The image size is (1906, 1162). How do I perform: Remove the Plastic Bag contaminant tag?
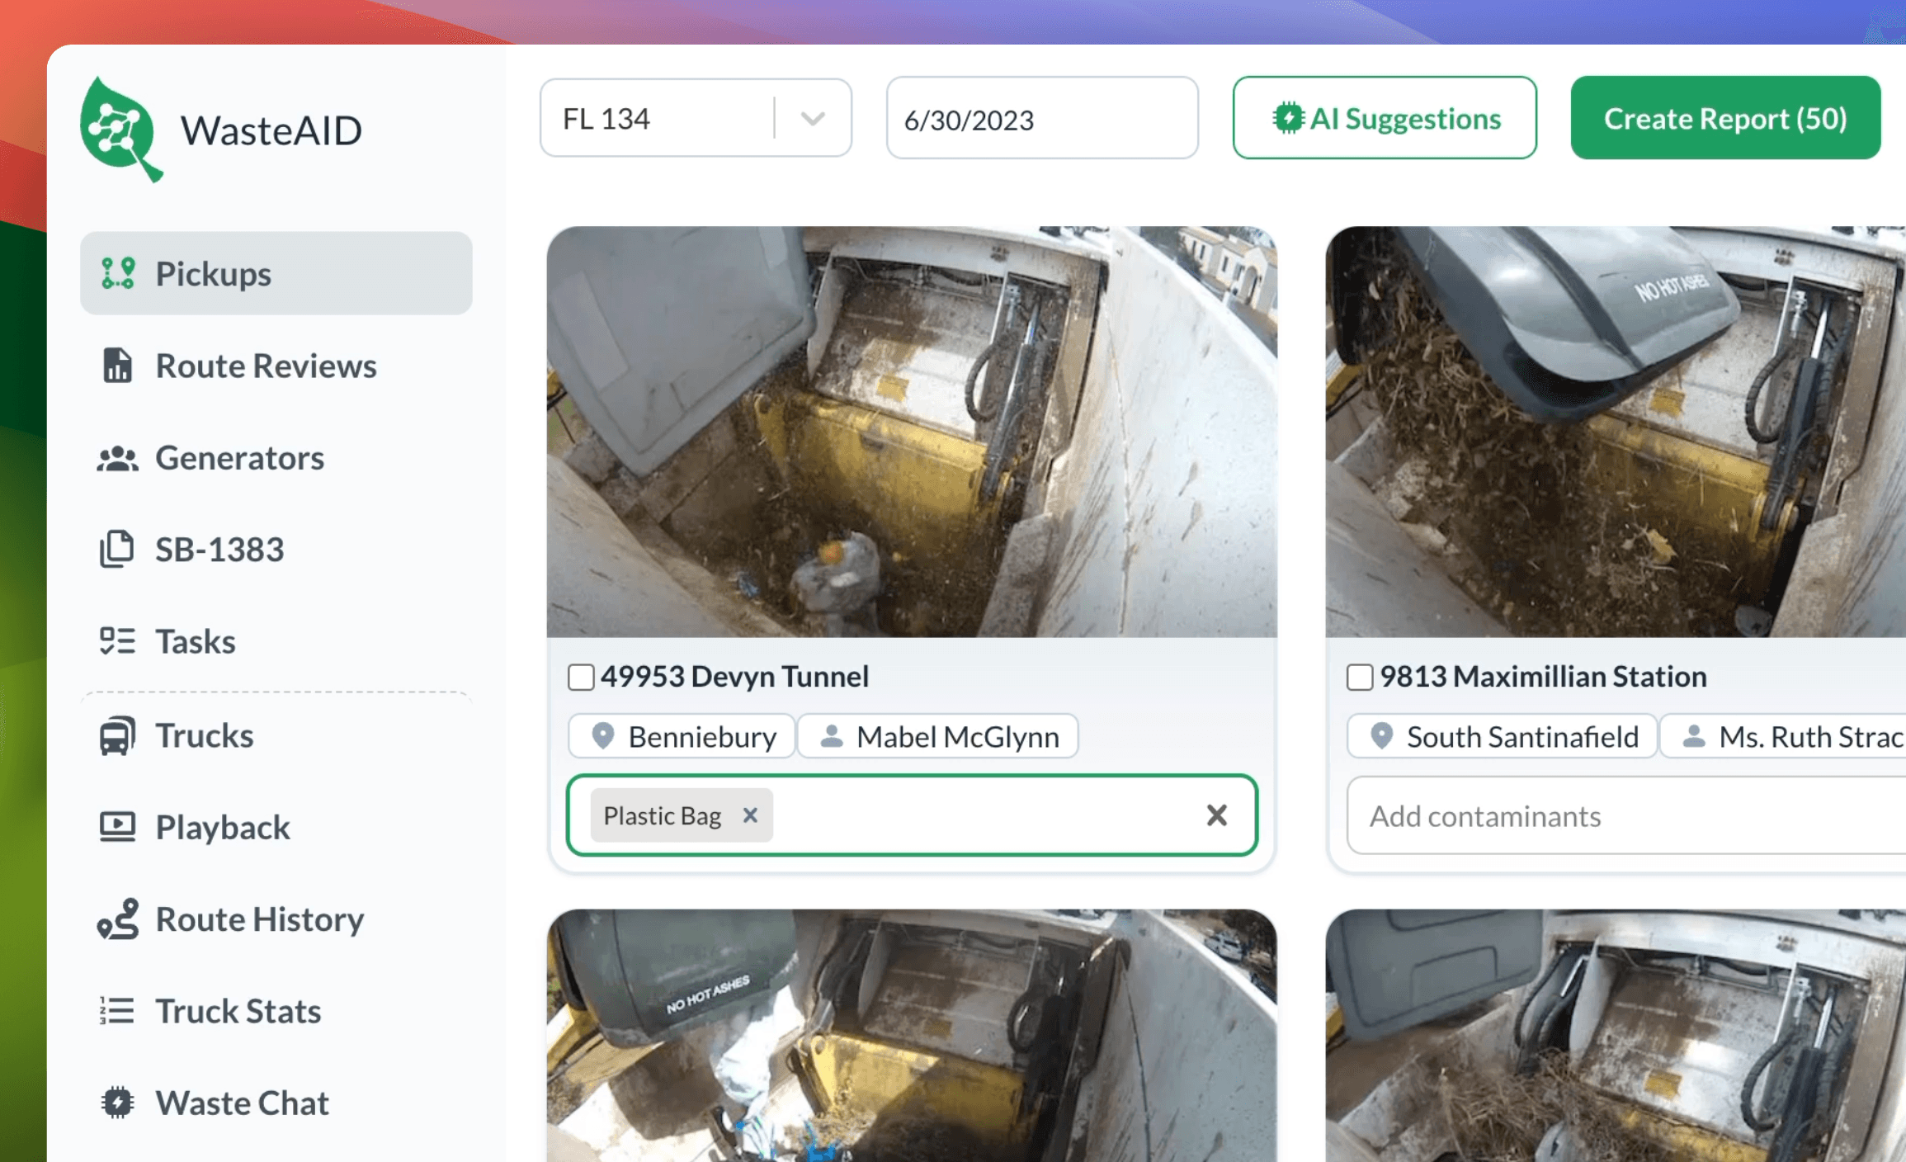click(x=750, y=815)
